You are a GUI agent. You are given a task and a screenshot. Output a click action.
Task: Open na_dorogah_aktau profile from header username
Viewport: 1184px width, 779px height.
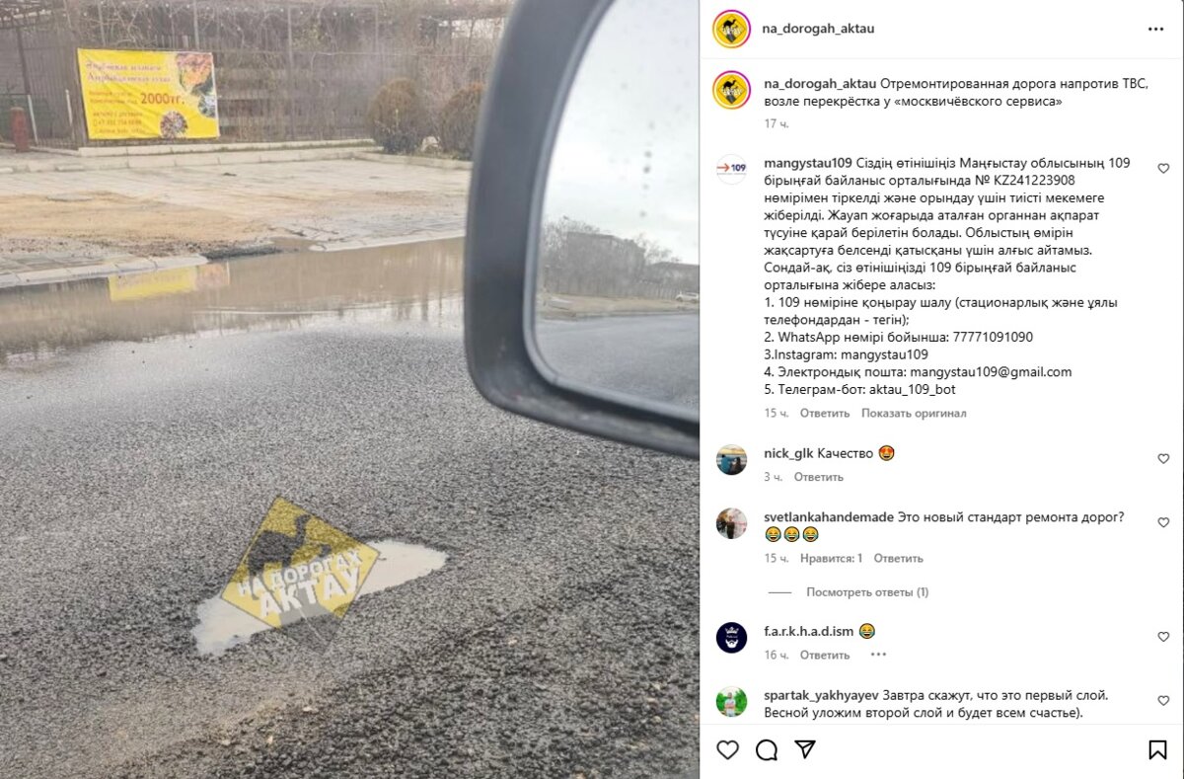818,29
